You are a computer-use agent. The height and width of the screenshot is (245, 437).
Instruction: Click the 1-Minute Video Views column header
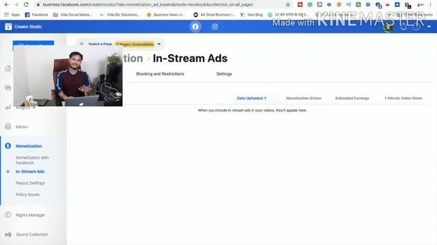pos(403,98)
